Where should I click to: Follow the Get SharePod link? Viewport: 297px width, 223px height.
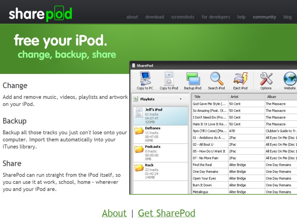pyautogui.click(x=166, y=213)
